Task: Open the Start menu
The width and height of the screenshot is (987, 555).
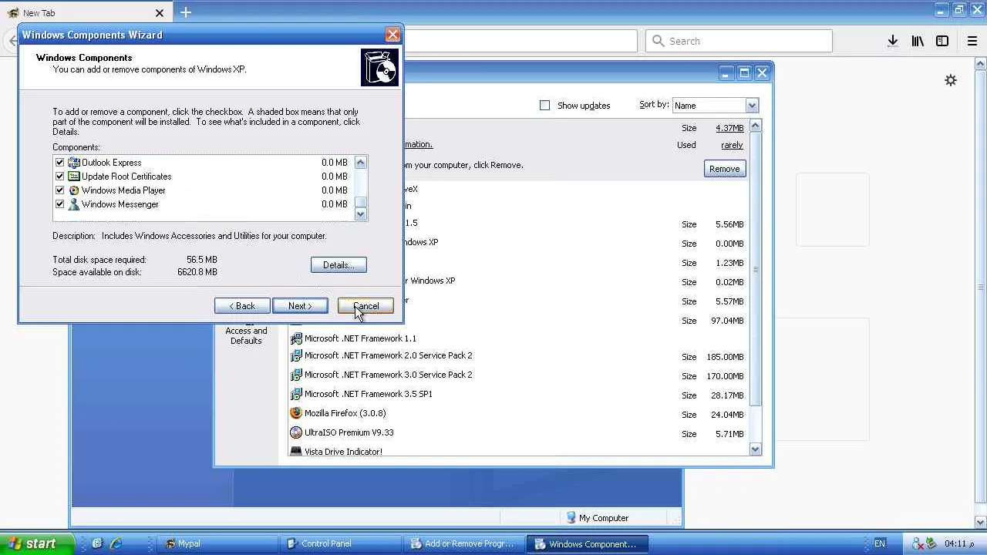Action: pyautogui.click(x=36, y=543)
